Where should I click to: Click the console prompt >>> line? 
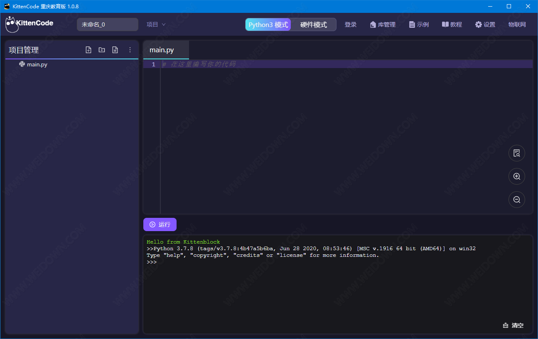[152, 262]
